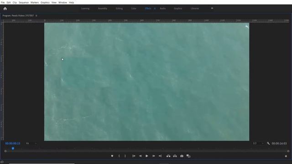This screenshot has width=292, height=164.
Task: Click the Lift button
Action: (168, 156)
